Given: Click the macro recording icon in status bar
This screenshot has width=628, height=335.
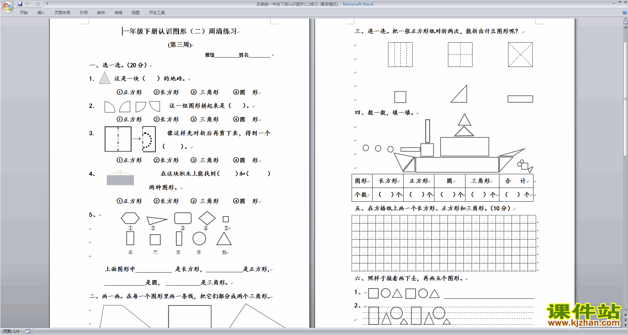Looking at the screenshot, I should (27, 331).
